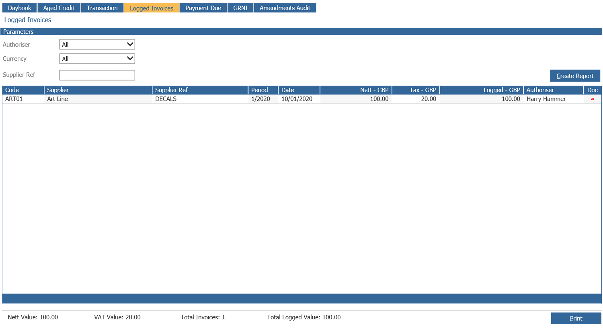Click the Print button
Viewport: 603px width, 331px height.
[x=576, y=318]
